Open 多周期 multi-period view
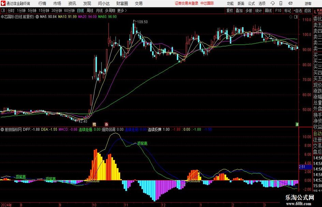The width and height of the screenshot is (322, 207). (110, 11)
